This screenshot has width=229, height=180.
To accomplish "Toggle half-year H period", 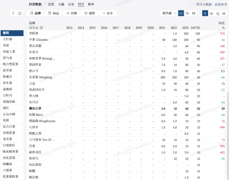I will (x=211, y=13).
